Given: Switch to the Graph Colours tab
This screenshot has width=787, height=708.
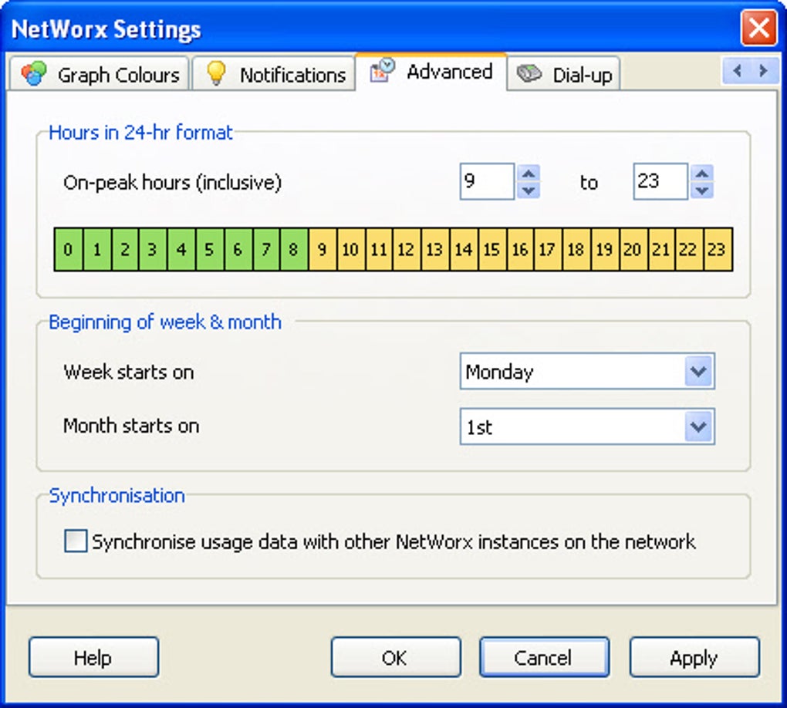Looking at the screenshot, I should click(99, 73).
